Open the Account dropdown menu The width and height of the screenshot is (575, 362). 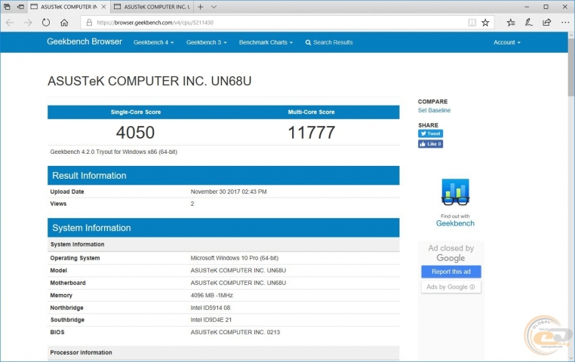pyautogui.click(x=507, y=42)
